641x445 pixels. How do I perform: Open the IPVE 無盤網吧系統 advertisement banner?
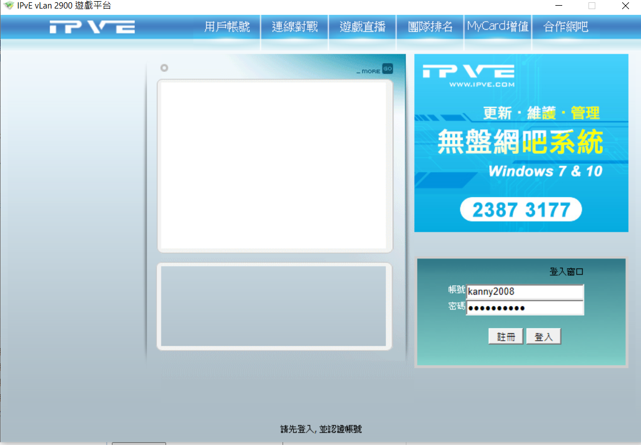tap(521, 143)
